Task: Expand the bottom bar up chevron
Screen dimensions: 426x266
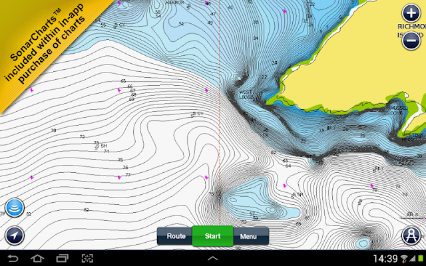Action: (x=213, y=258)
